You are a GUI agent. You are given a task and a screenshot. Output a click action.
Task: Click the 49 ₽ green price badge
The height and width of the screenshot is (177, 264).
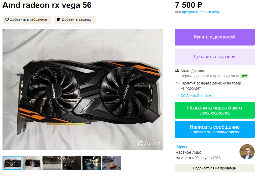click(x=244, y=76)
